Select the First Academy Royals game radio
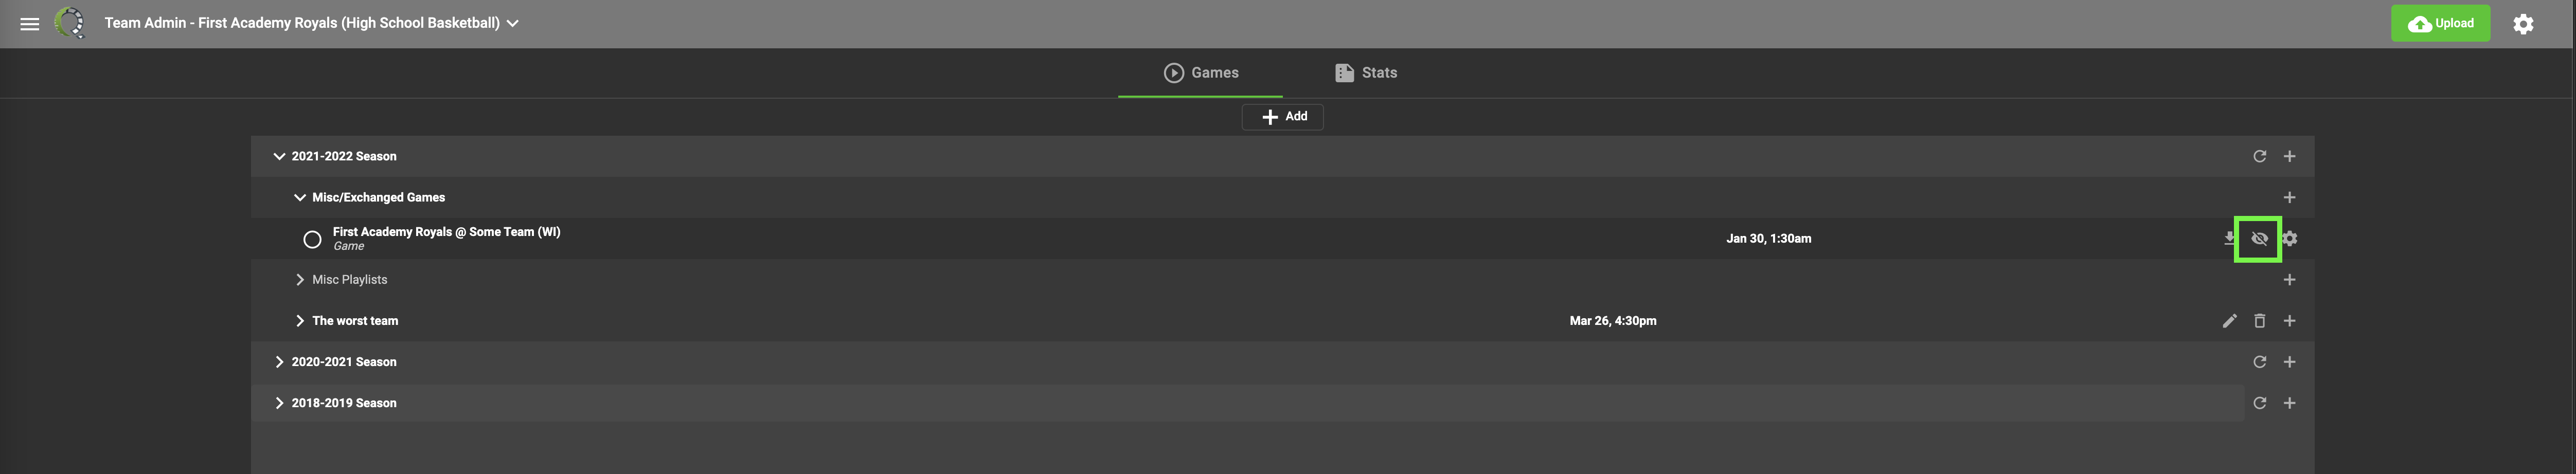2576x474 pixels. click(x=312, y=240)
